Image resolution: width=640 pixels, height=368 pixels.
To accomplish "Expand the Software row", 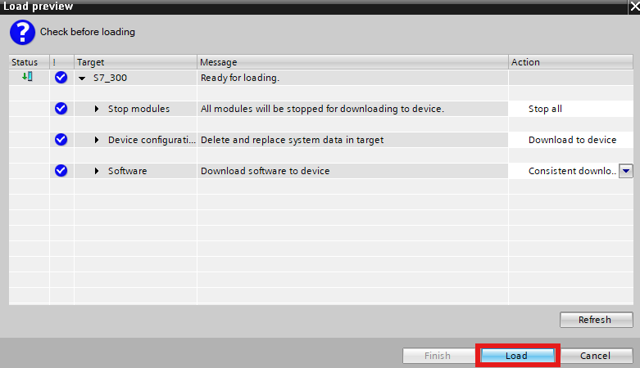I will point(97,171).
